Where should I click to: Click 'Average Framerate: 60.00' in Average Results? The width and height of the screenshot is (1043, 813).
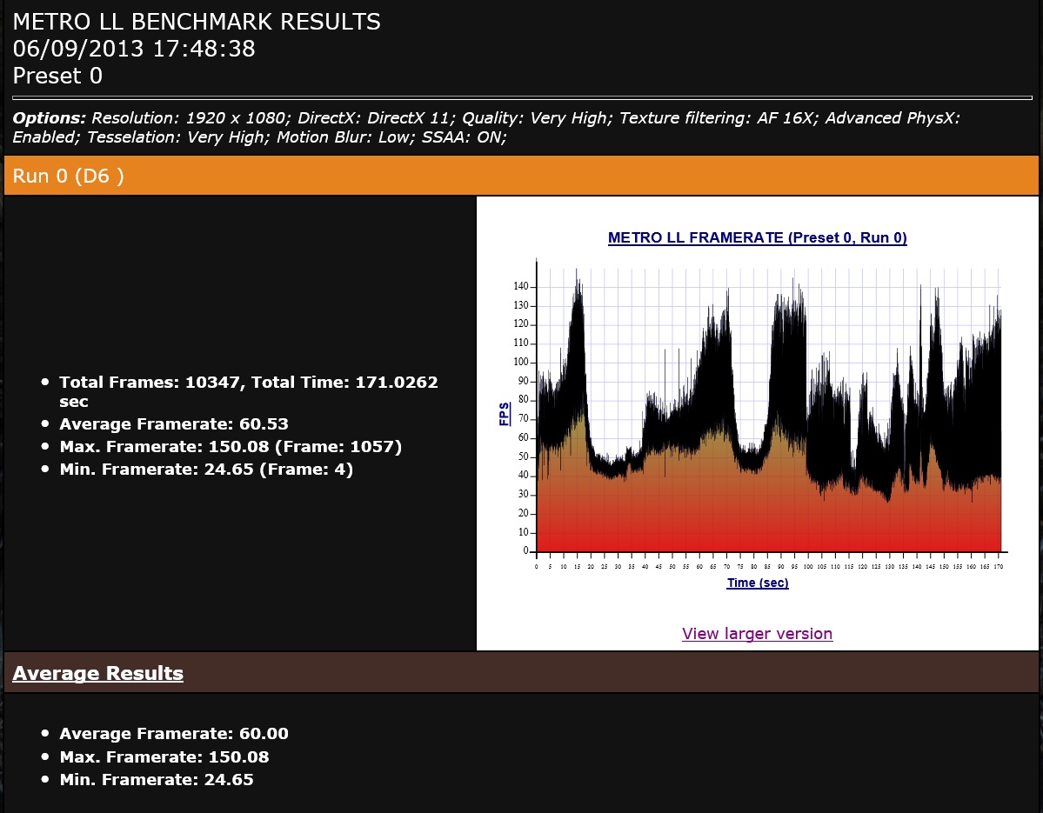(174, 734)
